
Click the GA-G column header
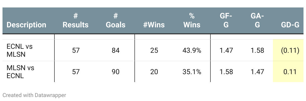(x=257, y=21)
